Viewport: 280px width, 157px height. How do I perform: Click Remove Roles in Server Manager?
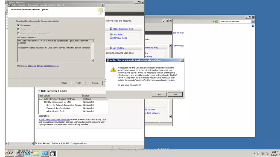coord(120,38)
